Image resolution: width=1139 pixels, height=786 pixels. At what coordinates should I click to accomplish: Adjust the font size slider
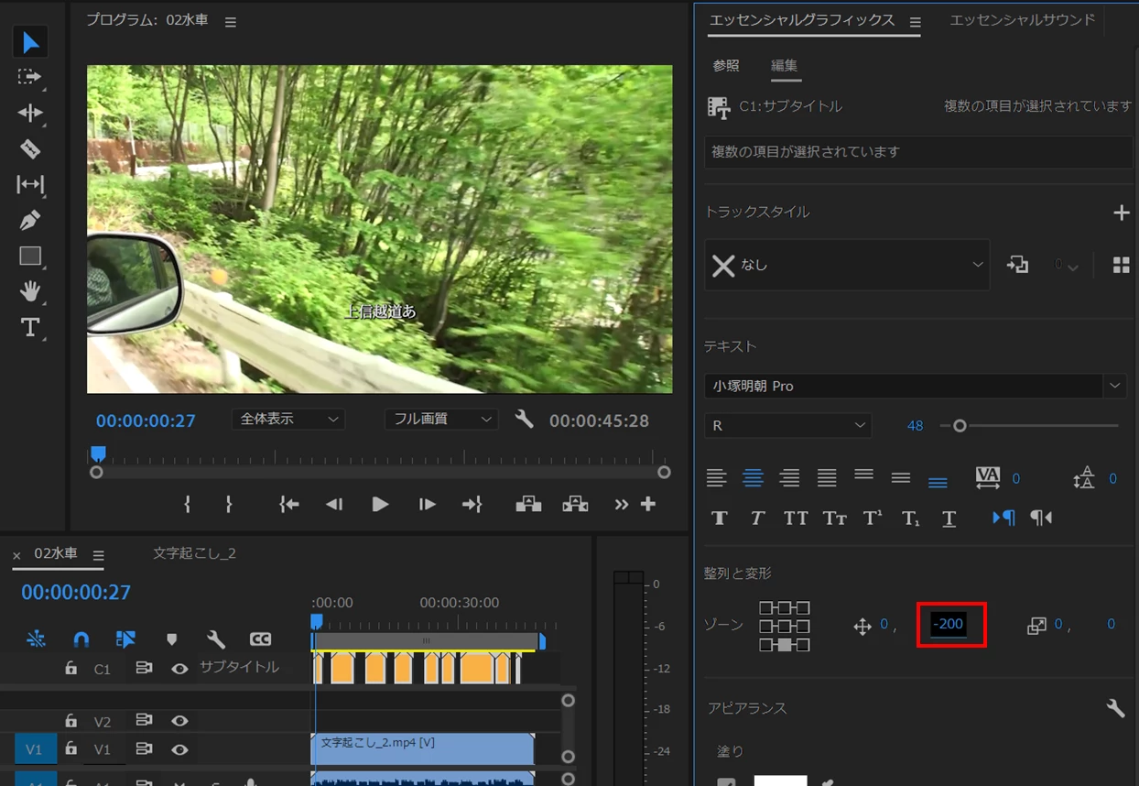pyautogui.click(x=960, y=426)
